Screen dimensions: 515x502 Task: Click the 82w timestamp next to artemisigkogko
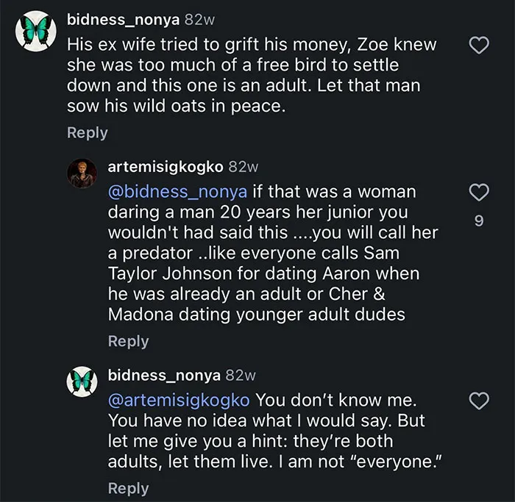pyautogui.click(x=244, y=167)
